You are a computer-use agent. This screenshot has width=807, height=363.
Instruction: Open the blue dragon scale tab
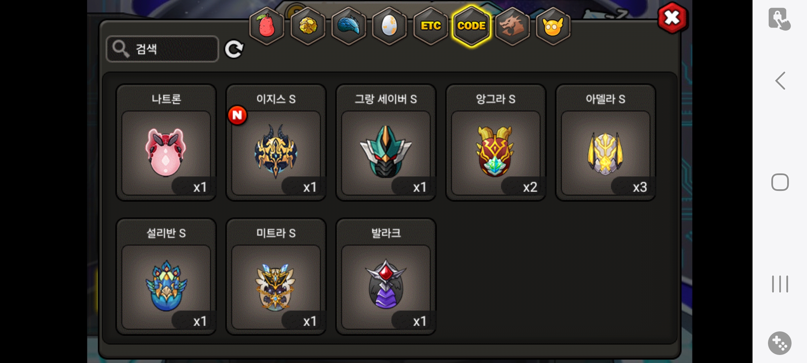[x=349, y=26]
